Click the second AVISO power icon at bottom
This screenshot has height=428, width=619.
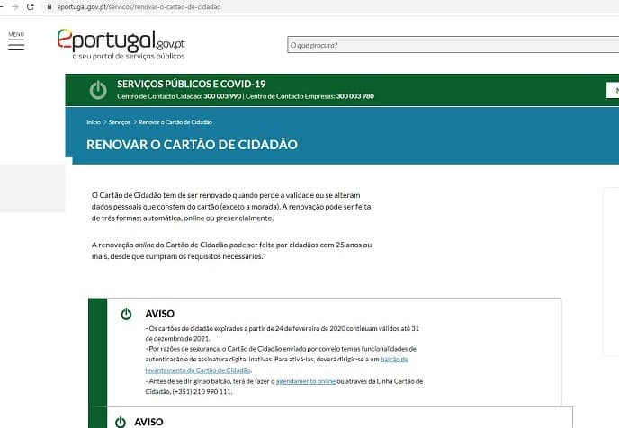point(121,422)
